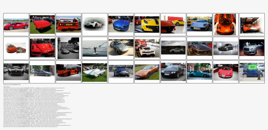This screenshot has width=268, height=130.
Task: Select the red Ferrari Enzo front view
Action: (x=42, y=48)
